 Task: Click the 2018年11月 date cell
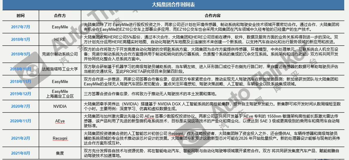[21, 81]
